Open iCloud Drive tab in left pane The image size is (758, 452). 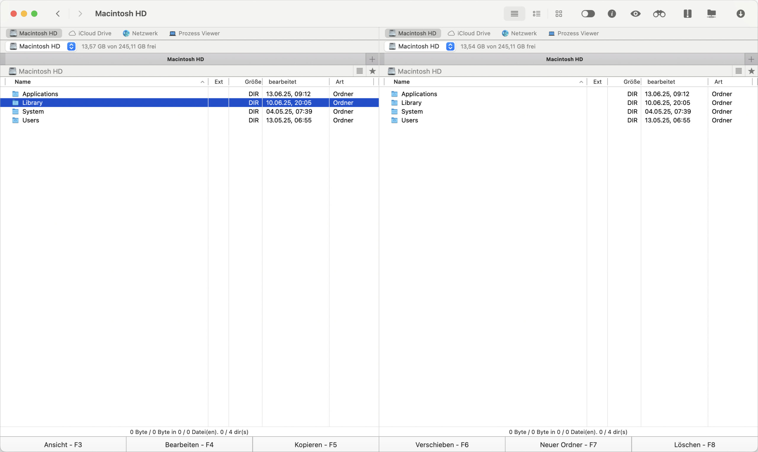(90, 33)
